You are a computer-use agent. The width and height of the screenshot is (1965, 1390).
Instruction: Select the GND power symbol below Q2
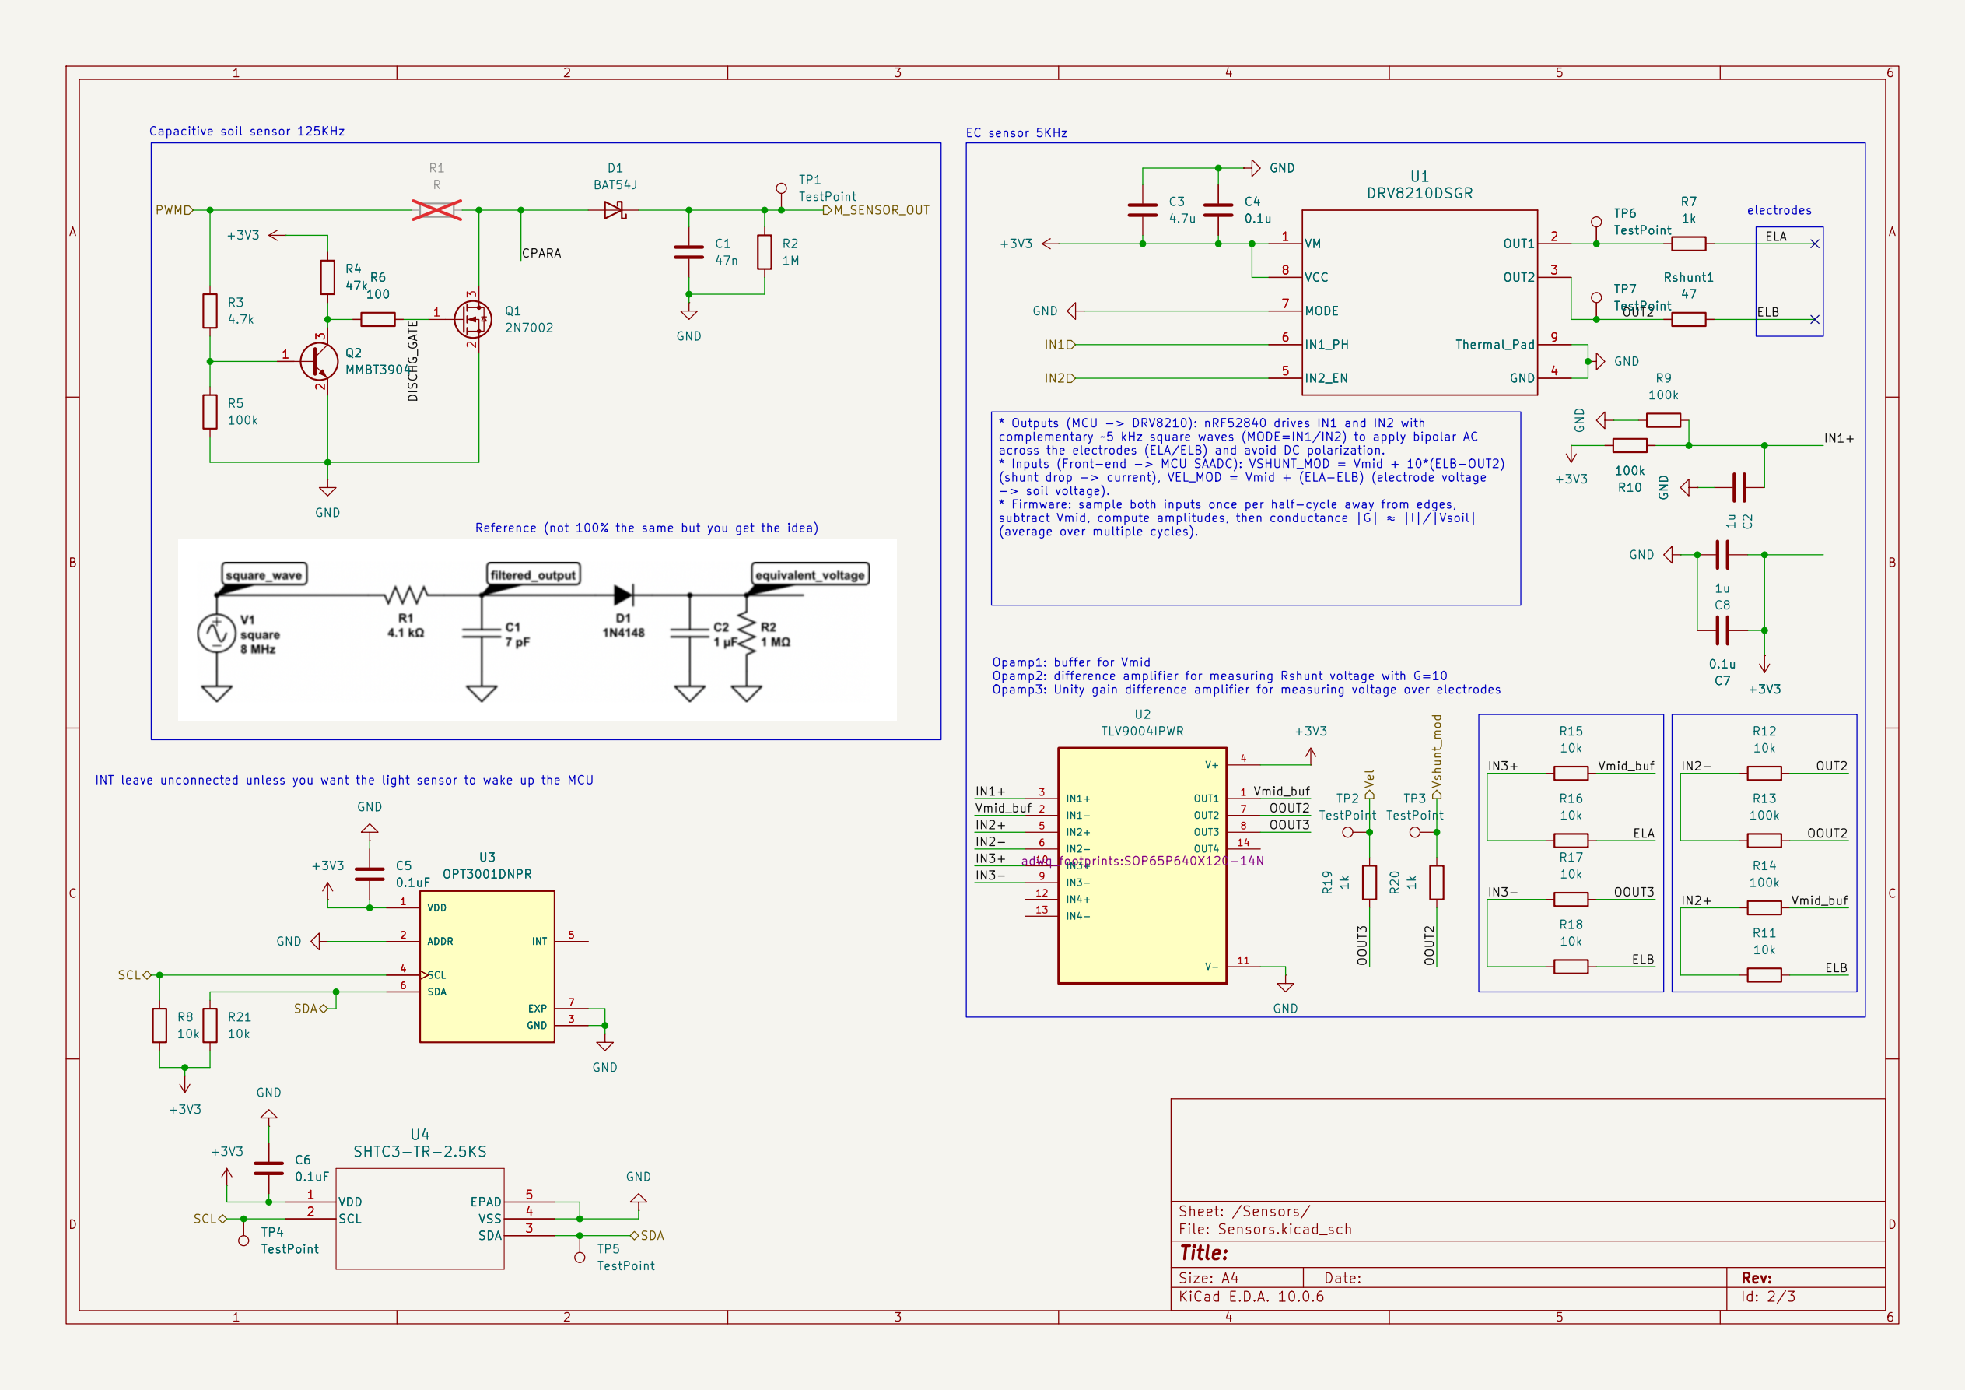pos(327,492)
